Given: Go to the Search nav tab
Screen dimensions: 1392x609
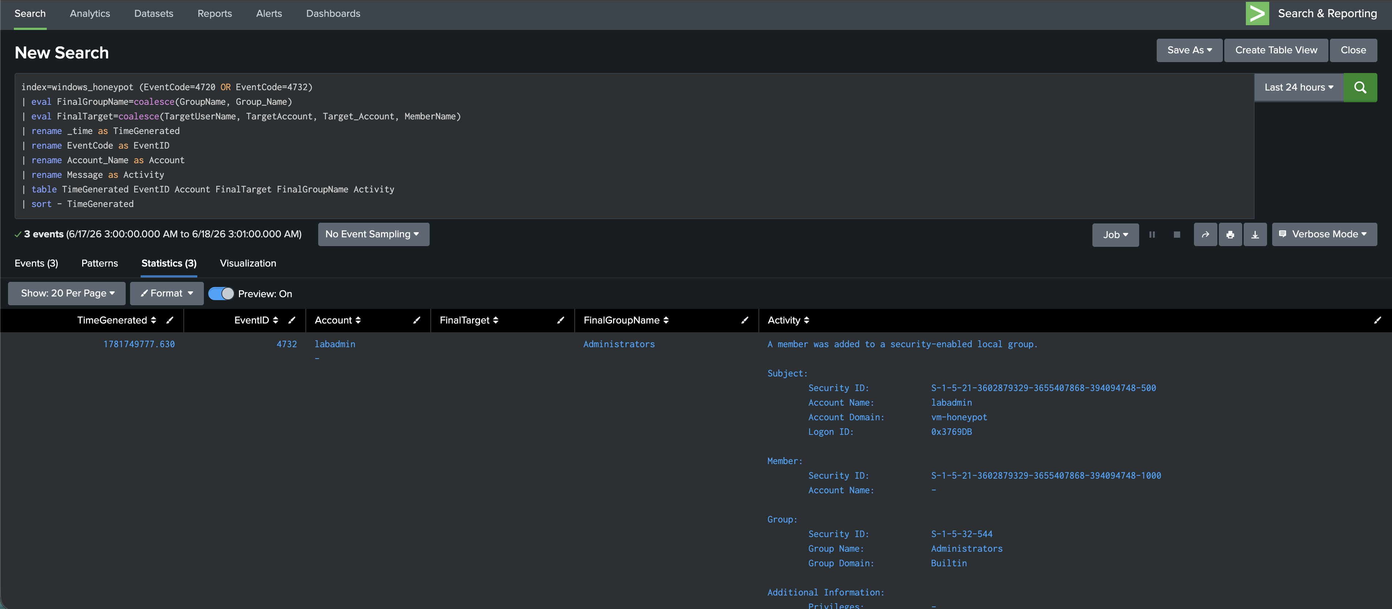Looking at the screenshot, I should pos(30,14).
